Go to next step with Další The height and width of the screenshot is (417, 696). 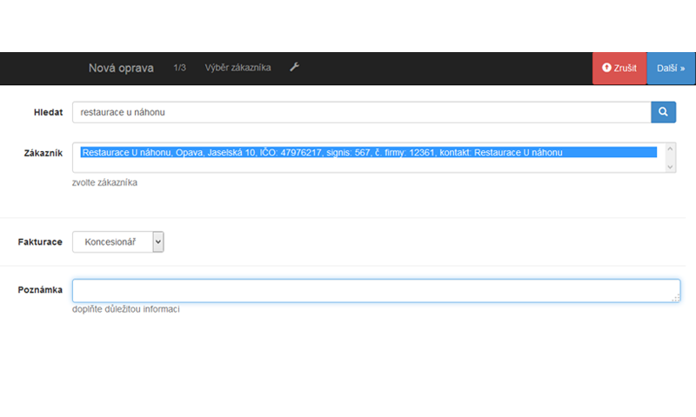[x=671, y=68]
